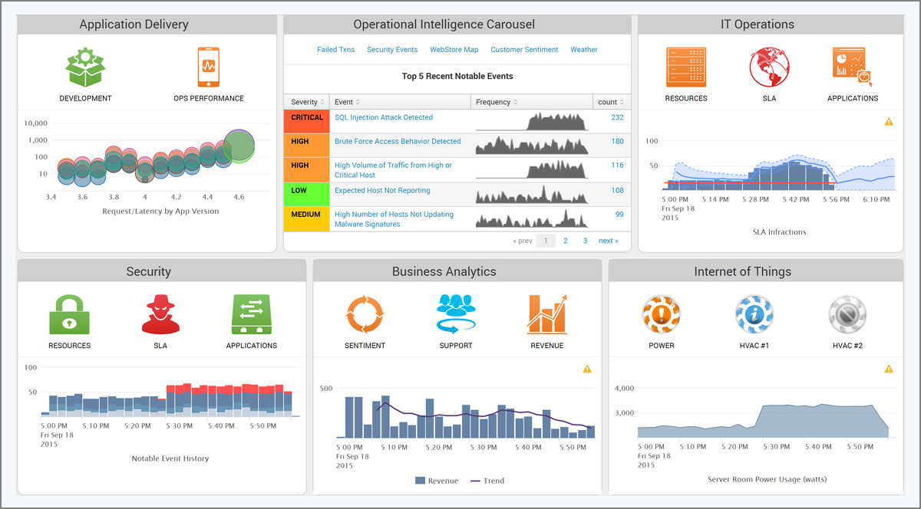This screenshot has height=509, width=921.
Task: Select the SLA globe icon in IT Operations
Action: 769,67
